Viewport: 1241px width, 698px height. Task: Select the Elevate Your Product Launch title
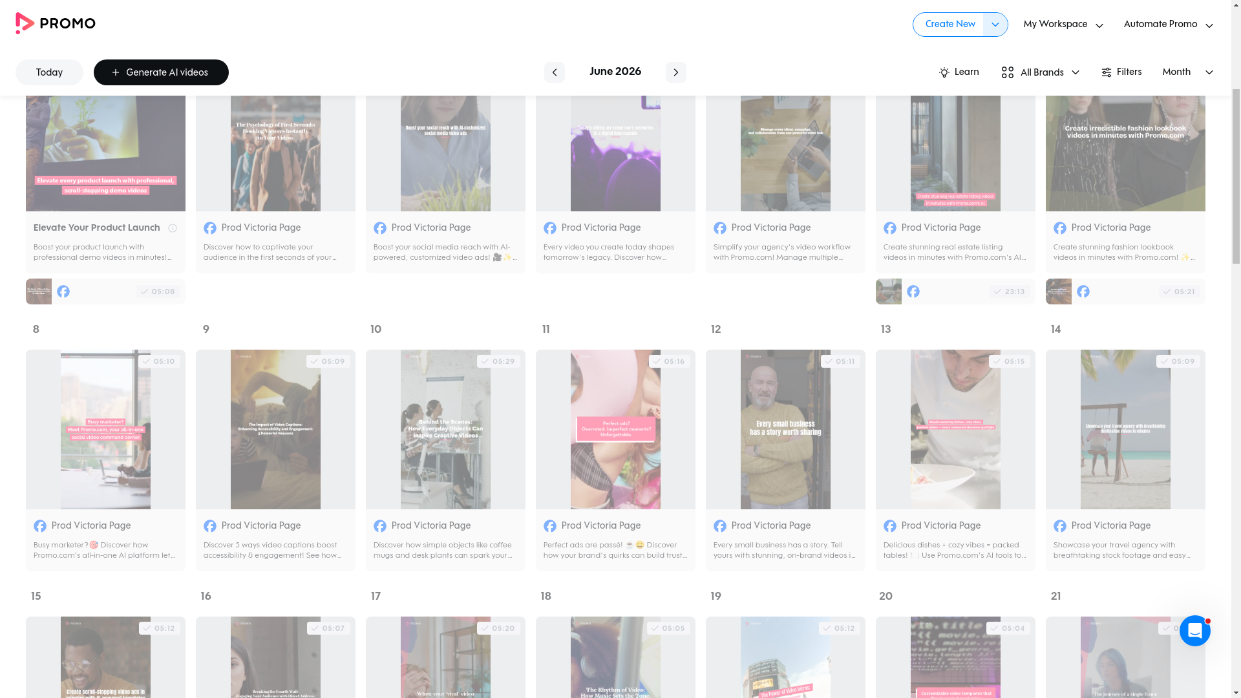tap(97, 228)
